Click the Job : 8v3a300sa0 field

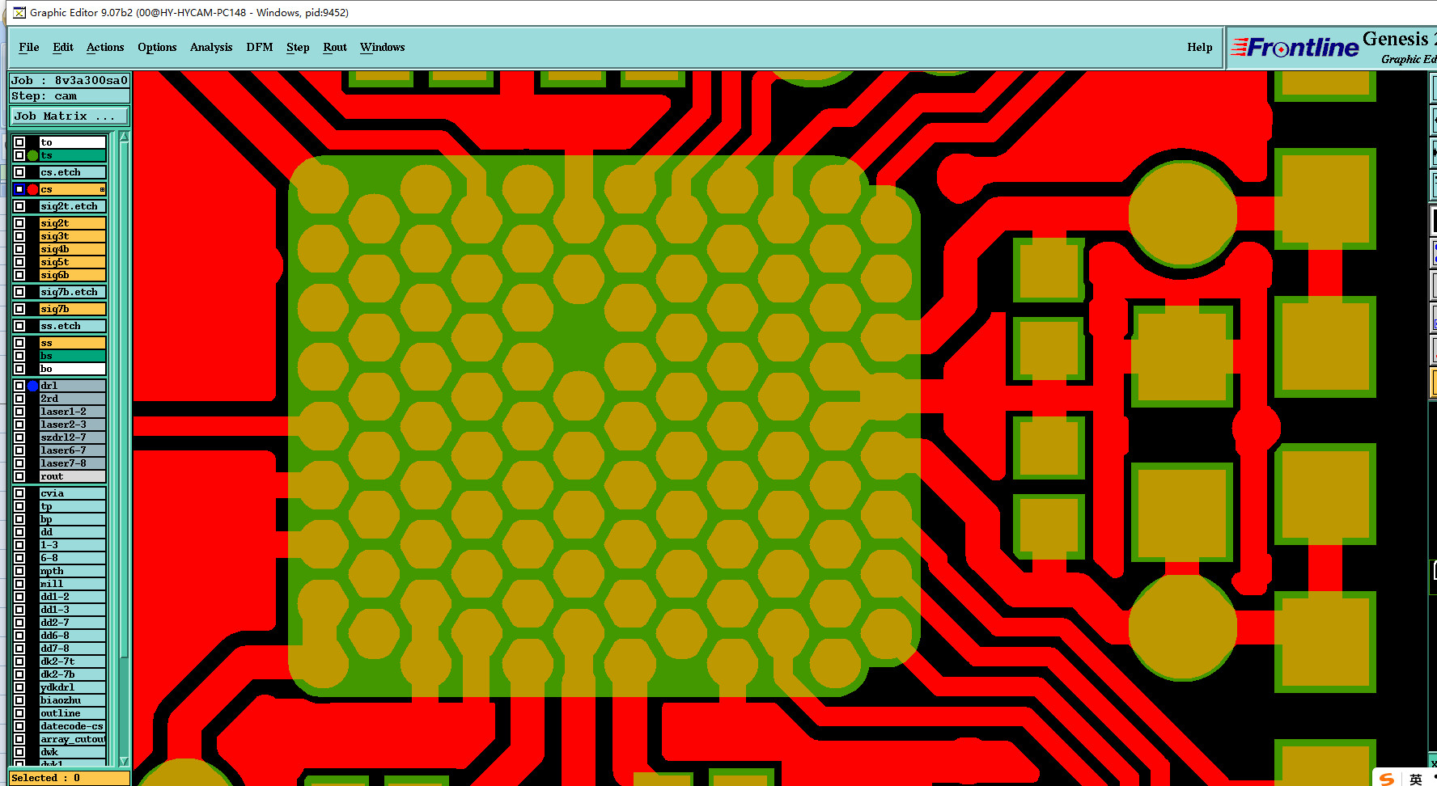click(x=69, y=80)
